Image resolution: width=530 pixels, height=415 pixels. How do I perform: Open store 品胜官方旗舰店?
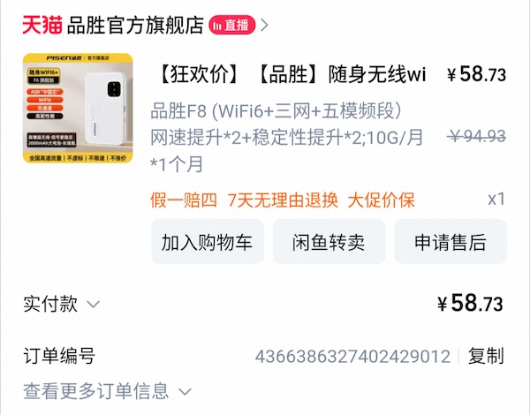tap(135, 25)
